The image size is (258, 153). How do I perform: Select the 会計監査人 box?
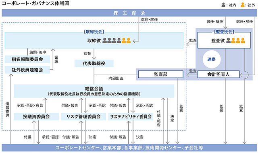tap(218, 74)
